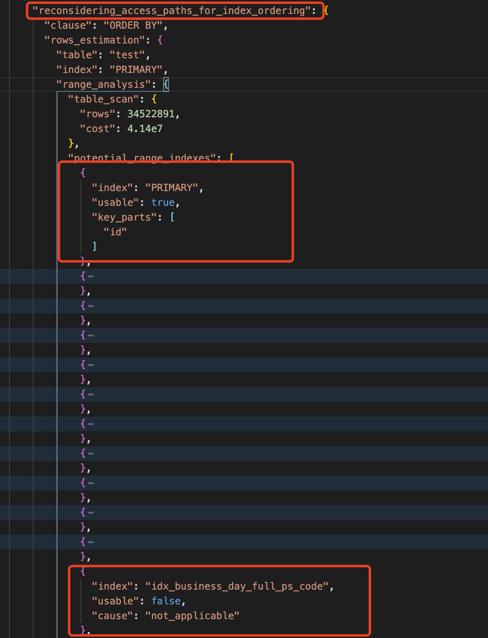Screen dimensions: 488x638
Task: Expand the last collapsed JSON block ellipsis
Action: click(91, 542)
